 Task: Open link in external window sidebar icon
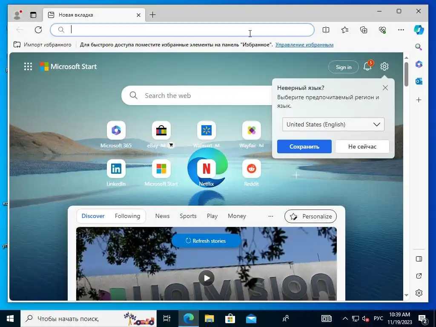(x=419, y=276)
